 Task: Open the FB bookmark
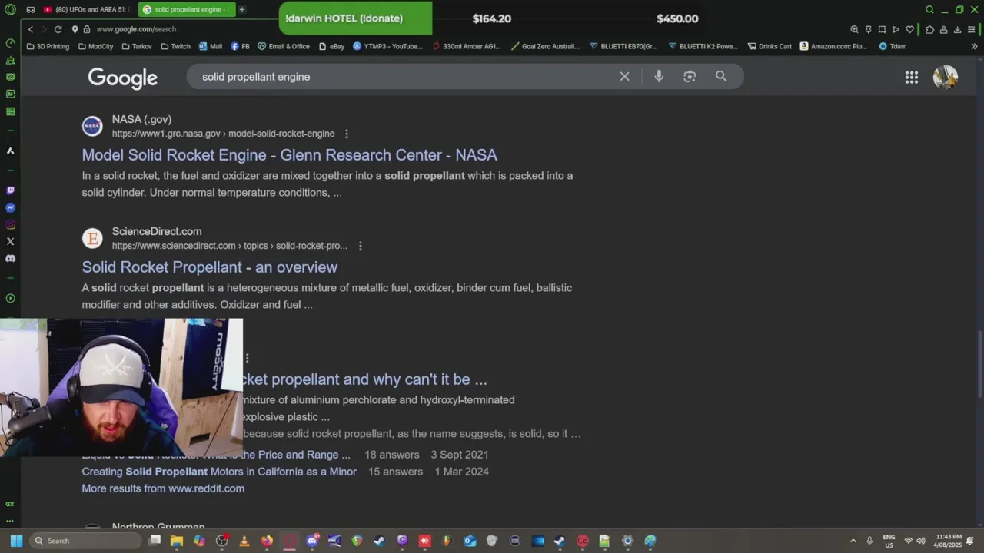point(240,46)
